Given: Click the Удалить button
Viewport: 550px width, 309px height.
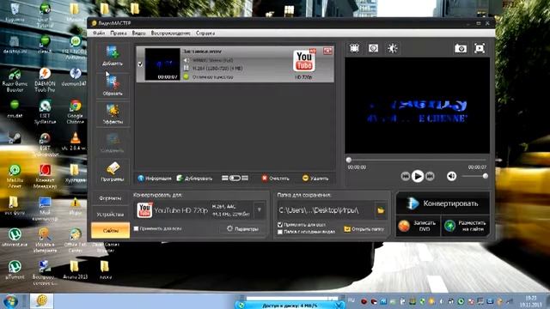Looking at the screenshot, I should click(315, 179).
